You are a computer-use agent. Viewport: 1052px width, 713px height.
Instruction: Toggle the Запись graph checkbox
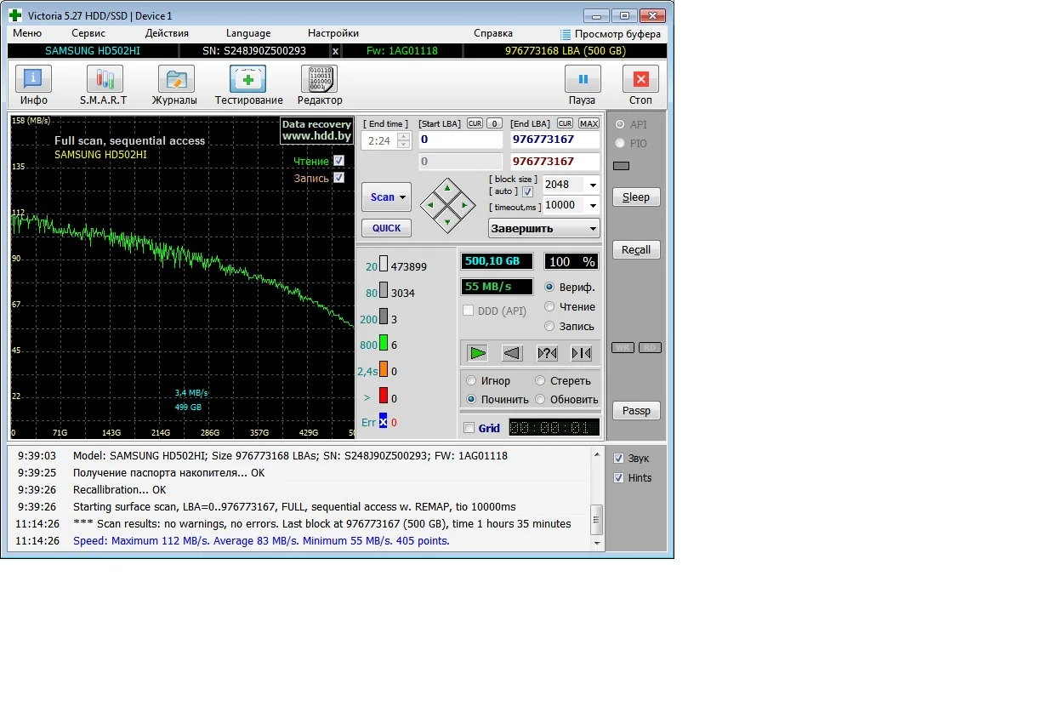click(338, 178)
